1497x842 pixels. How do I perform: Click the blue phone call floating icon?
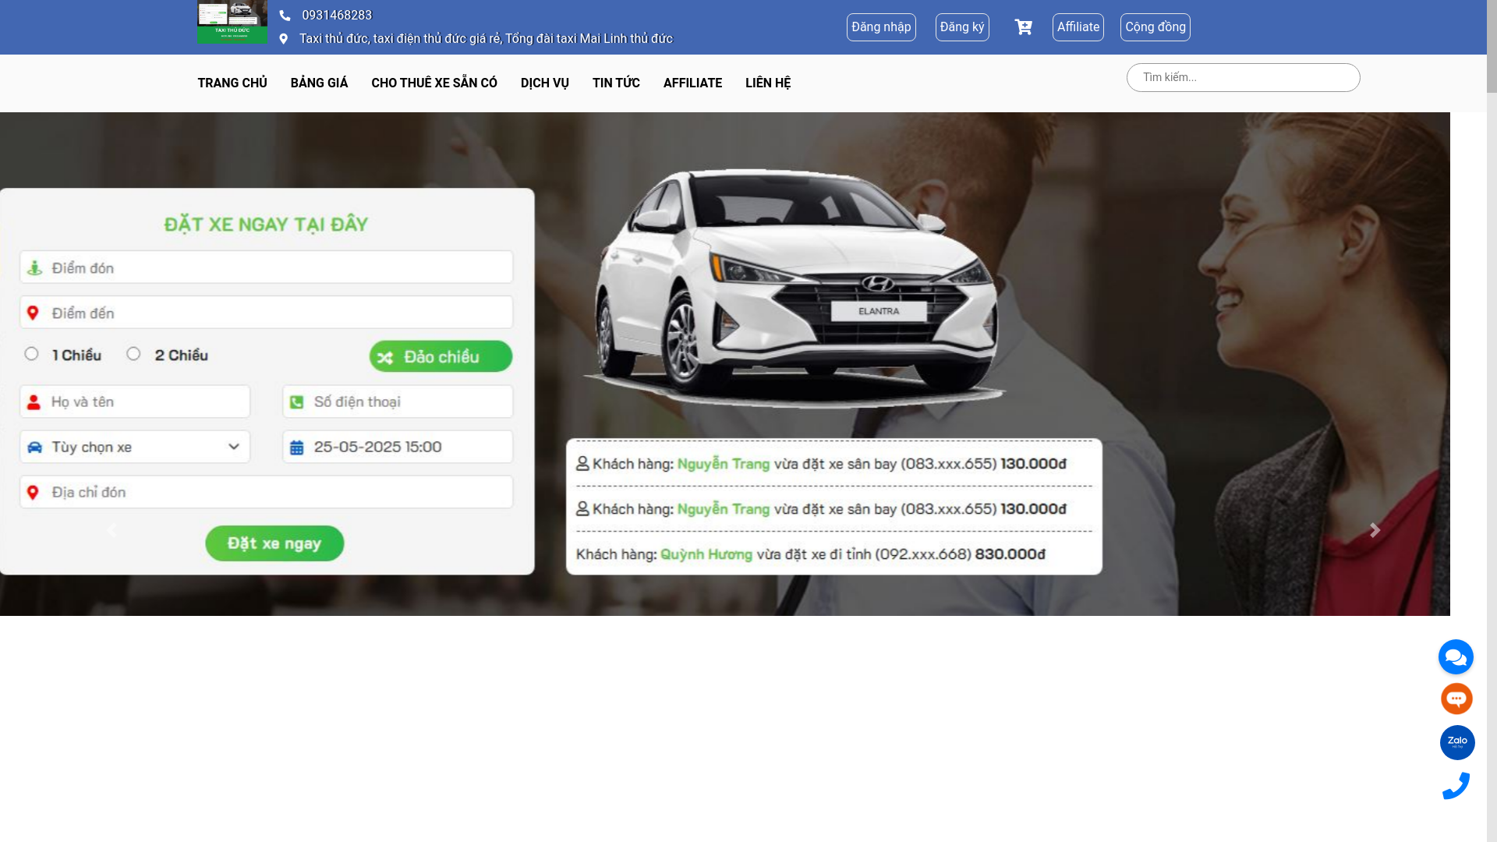click(1456, 786)
